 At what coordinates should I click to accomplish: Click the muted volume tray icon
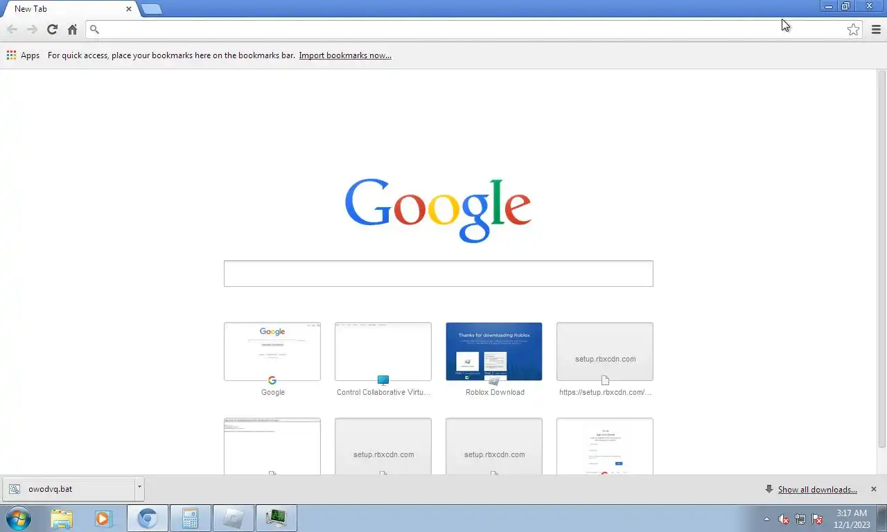tap(784, 519)
